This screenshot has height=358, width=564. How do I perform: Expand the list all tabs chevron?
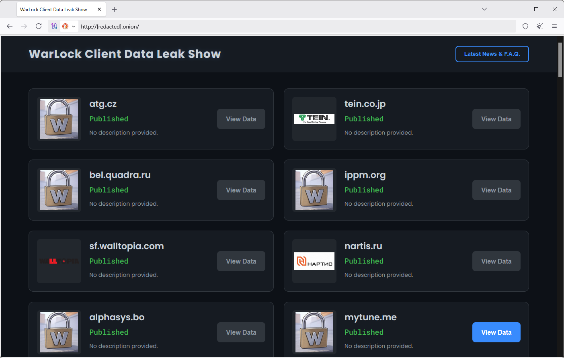484,9
